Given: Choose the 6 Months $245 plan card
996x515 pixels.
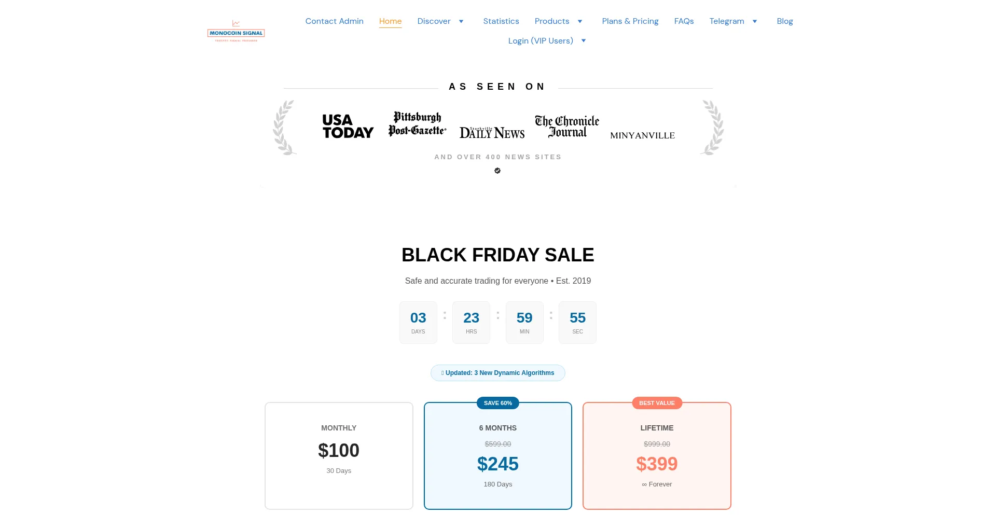Looking at the screenshot, I should 498,455.
